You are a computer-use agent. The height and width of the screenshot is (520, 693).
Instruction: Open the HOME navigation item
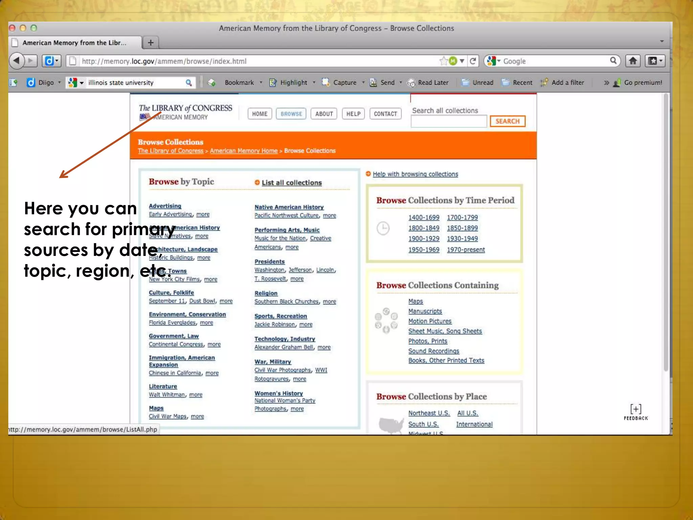[x=260, y=114]
